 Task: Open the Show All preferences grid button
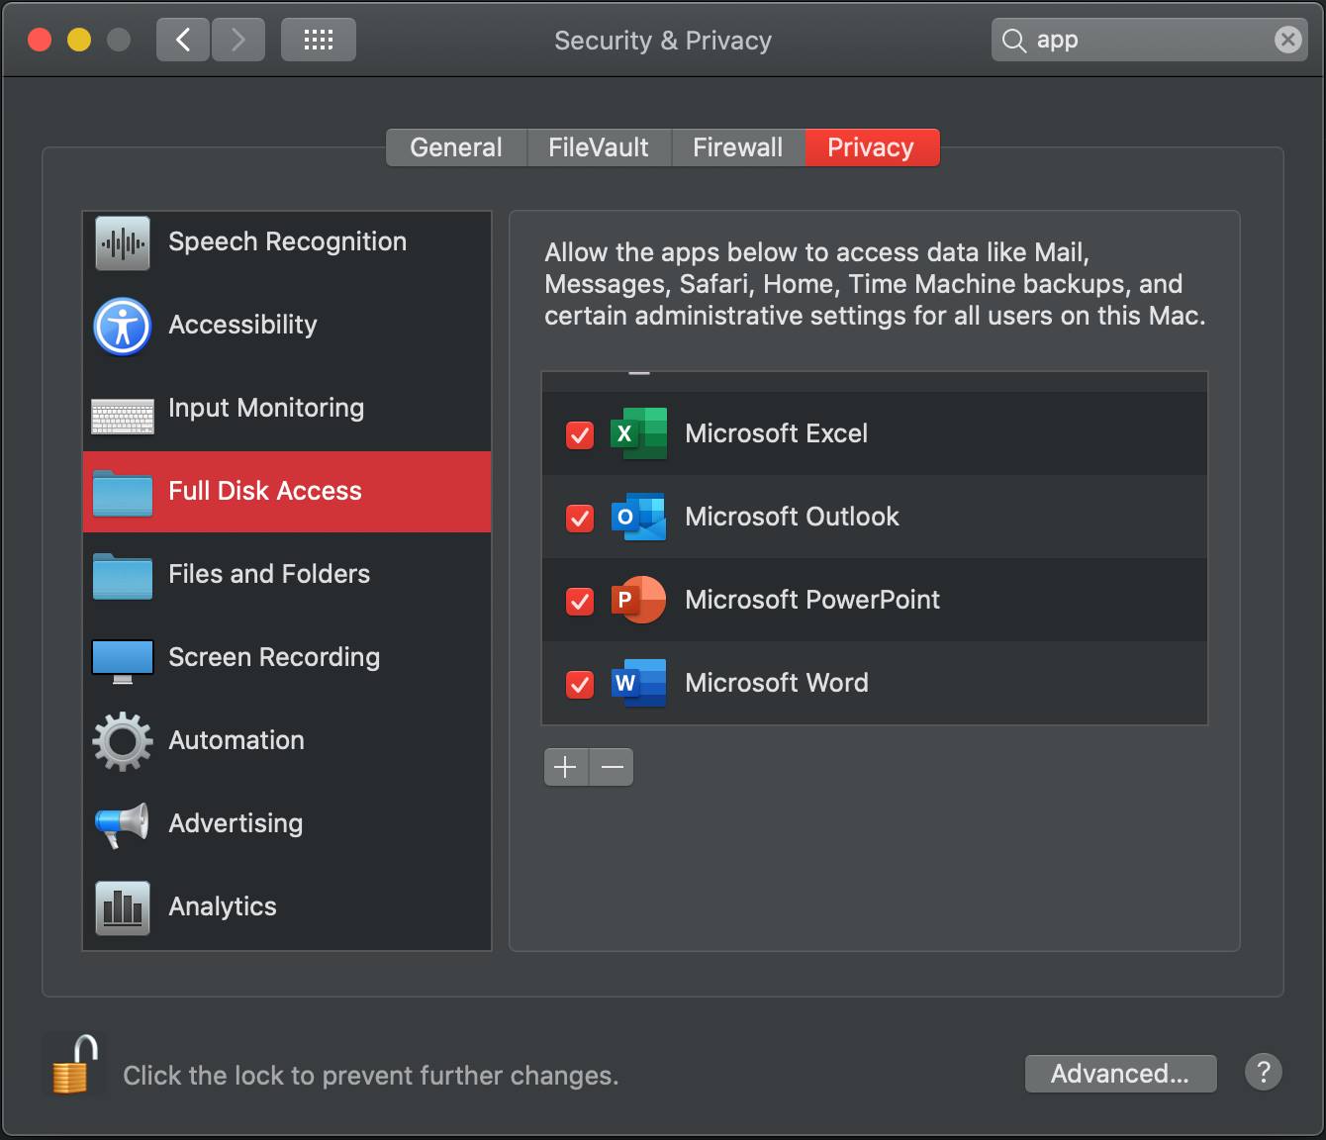(318, 40)
